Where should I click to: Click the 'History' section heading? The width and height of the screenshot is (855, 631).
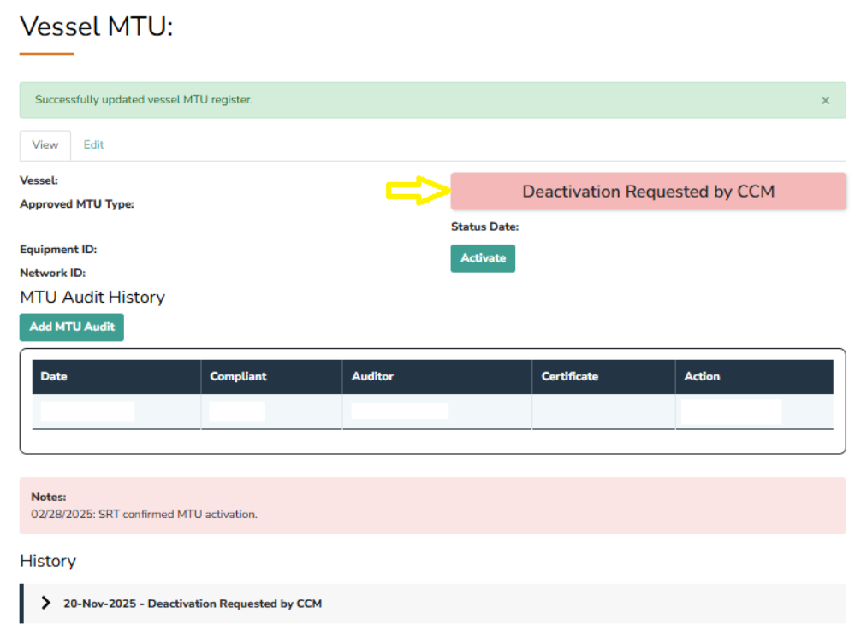pyautogui.click(x=48, y=561)
